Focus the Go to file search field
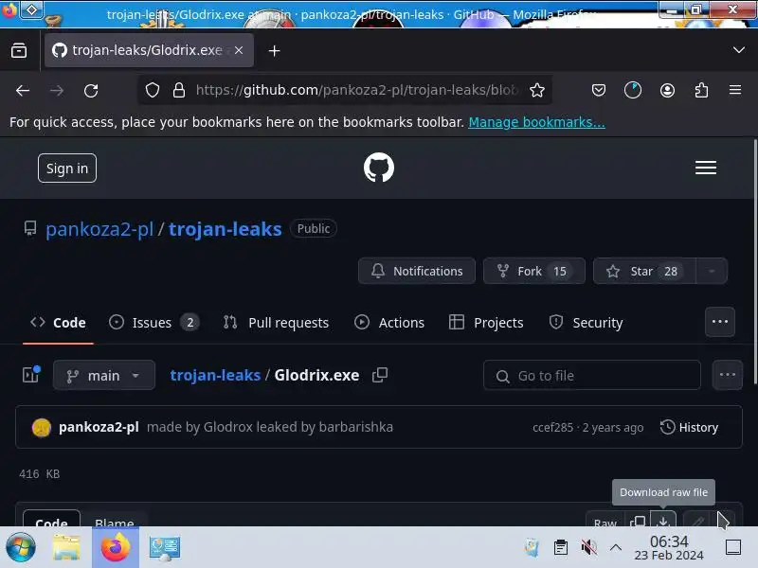Screen dimensions: 758x568 (591, 375)
